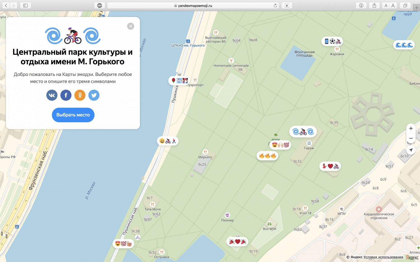Share via VK icon
Image resolution: width=420 pixels, height=262 pixels.
click(52, 95)
